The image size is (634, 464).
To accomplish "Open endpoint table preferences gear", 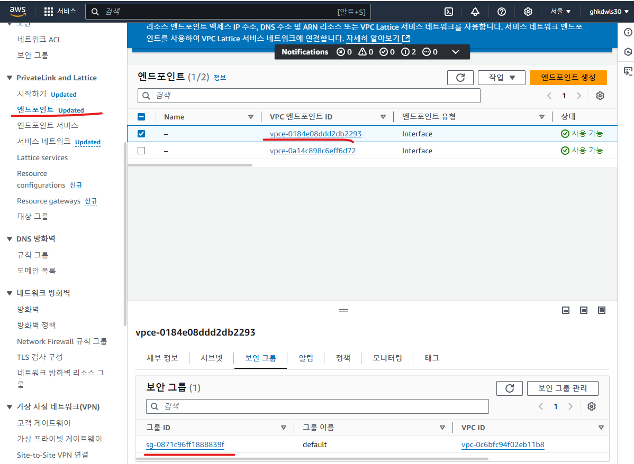I will point(600,96).
